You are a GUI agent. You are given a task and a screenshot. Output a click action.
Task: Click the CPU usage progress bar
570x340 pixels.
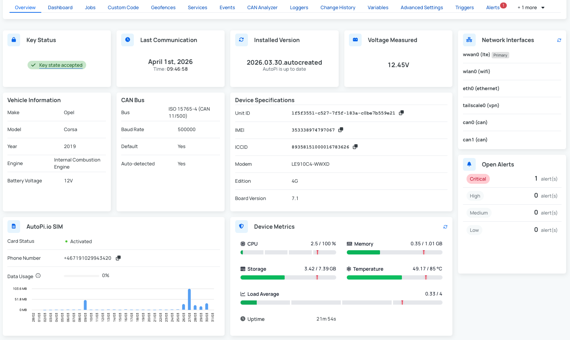tap(288, 252)
